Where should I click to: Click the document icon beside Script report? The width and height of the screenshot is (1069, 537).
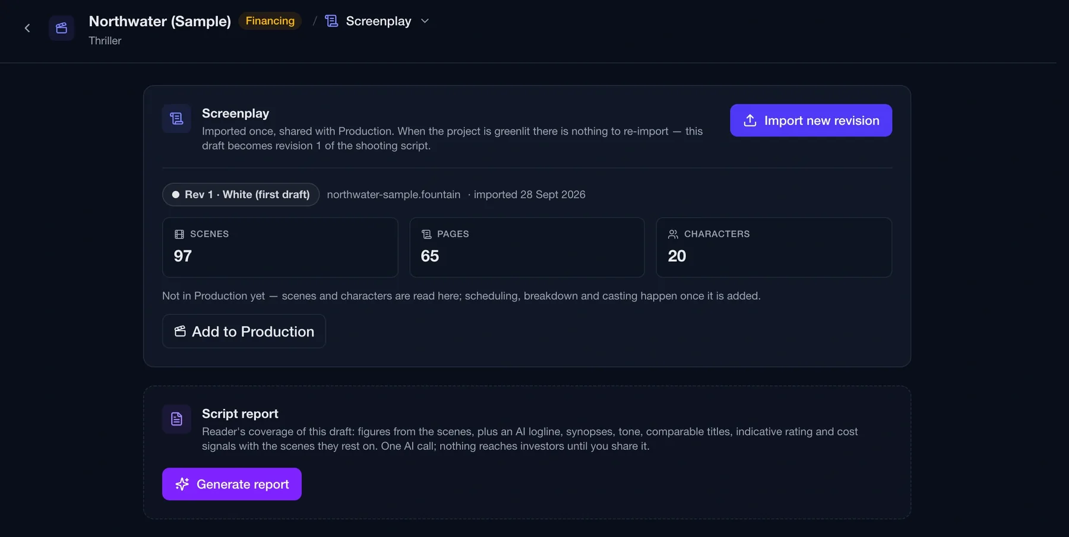pos(176,419)
